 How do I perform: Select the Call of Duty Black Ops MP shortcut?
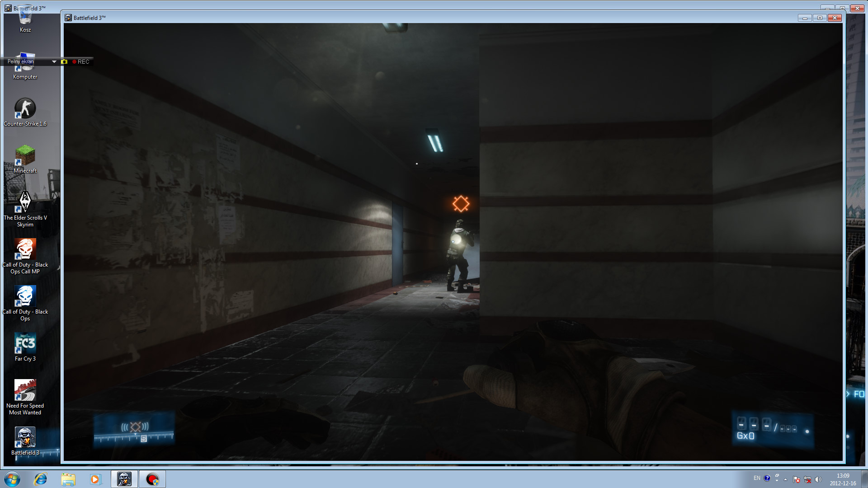point(25,256)
